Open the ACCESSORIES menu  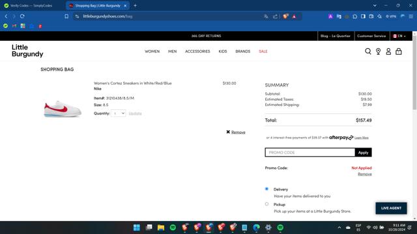197,51
